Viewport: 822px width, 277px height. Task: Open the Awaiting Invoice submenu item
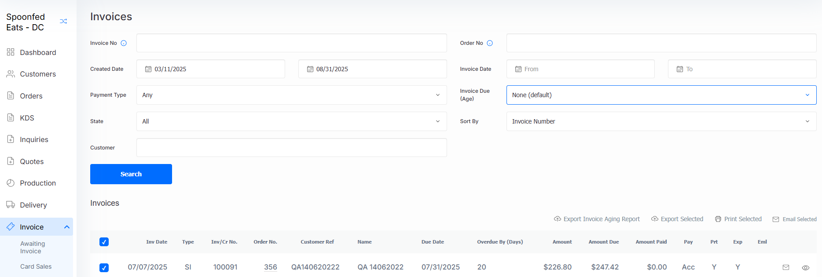point(33,247)
